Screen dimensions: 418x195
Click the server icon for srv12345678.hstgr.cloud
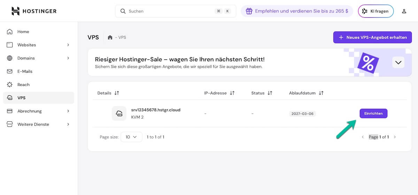coord(119,113)
